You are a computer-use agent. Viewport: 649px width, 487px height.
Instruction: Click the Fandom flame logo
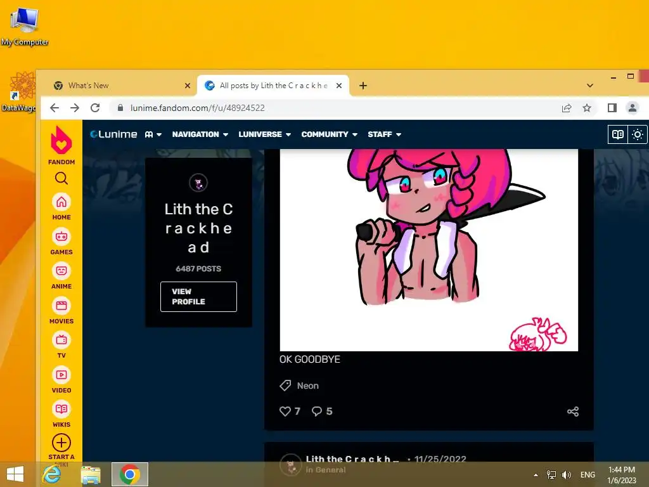coord(61,140)
